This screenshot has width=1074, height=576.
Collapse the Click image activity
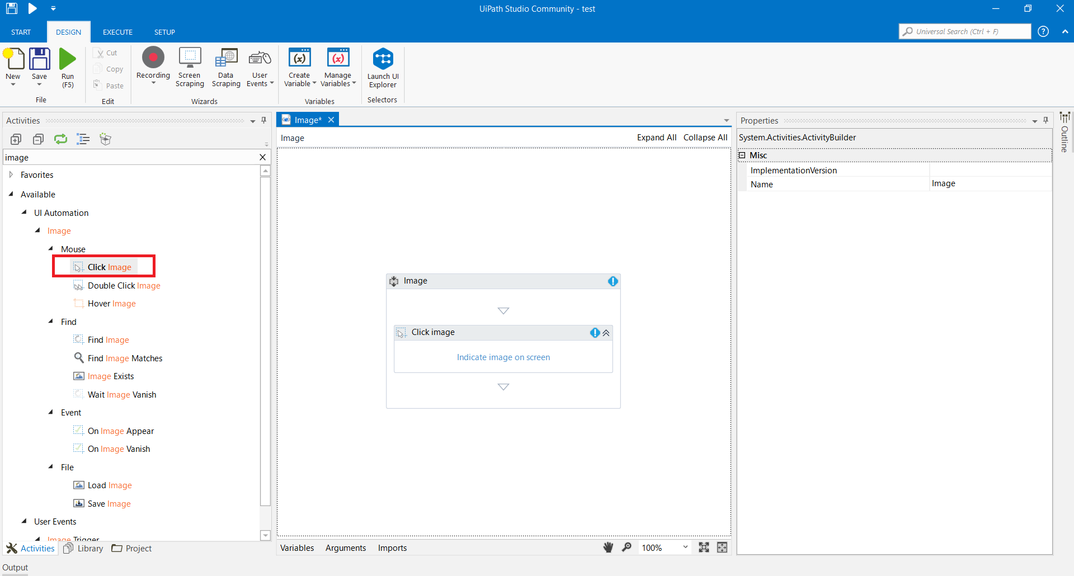pyautogui.click(x=606, y=333)
